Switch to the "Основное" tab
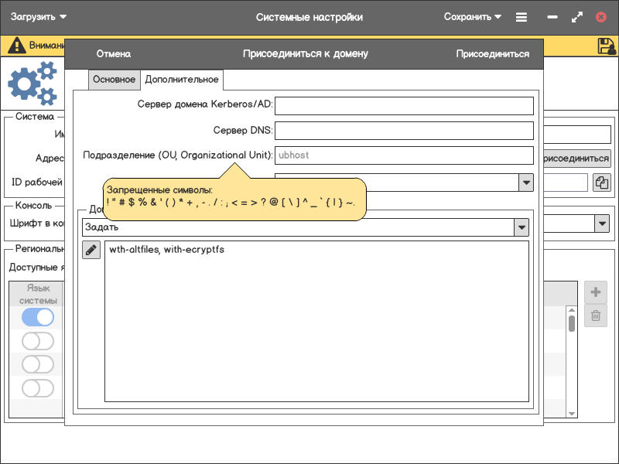Screen dimensions: 619x464 coord(114,80)
